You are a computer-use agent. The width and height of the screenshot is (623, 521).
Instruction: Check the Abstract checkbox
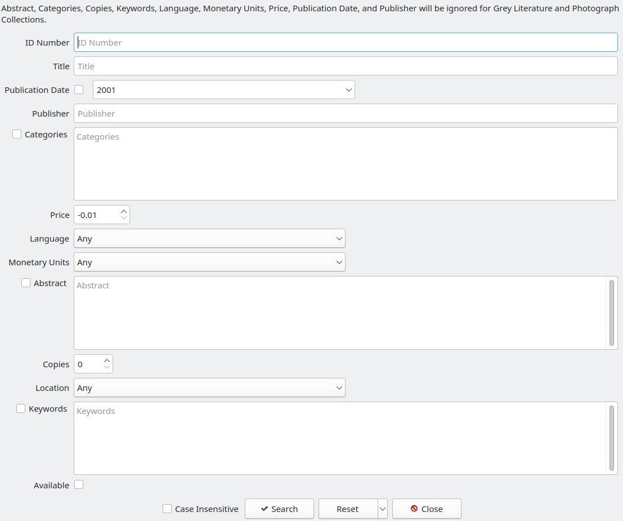point(26,283)
